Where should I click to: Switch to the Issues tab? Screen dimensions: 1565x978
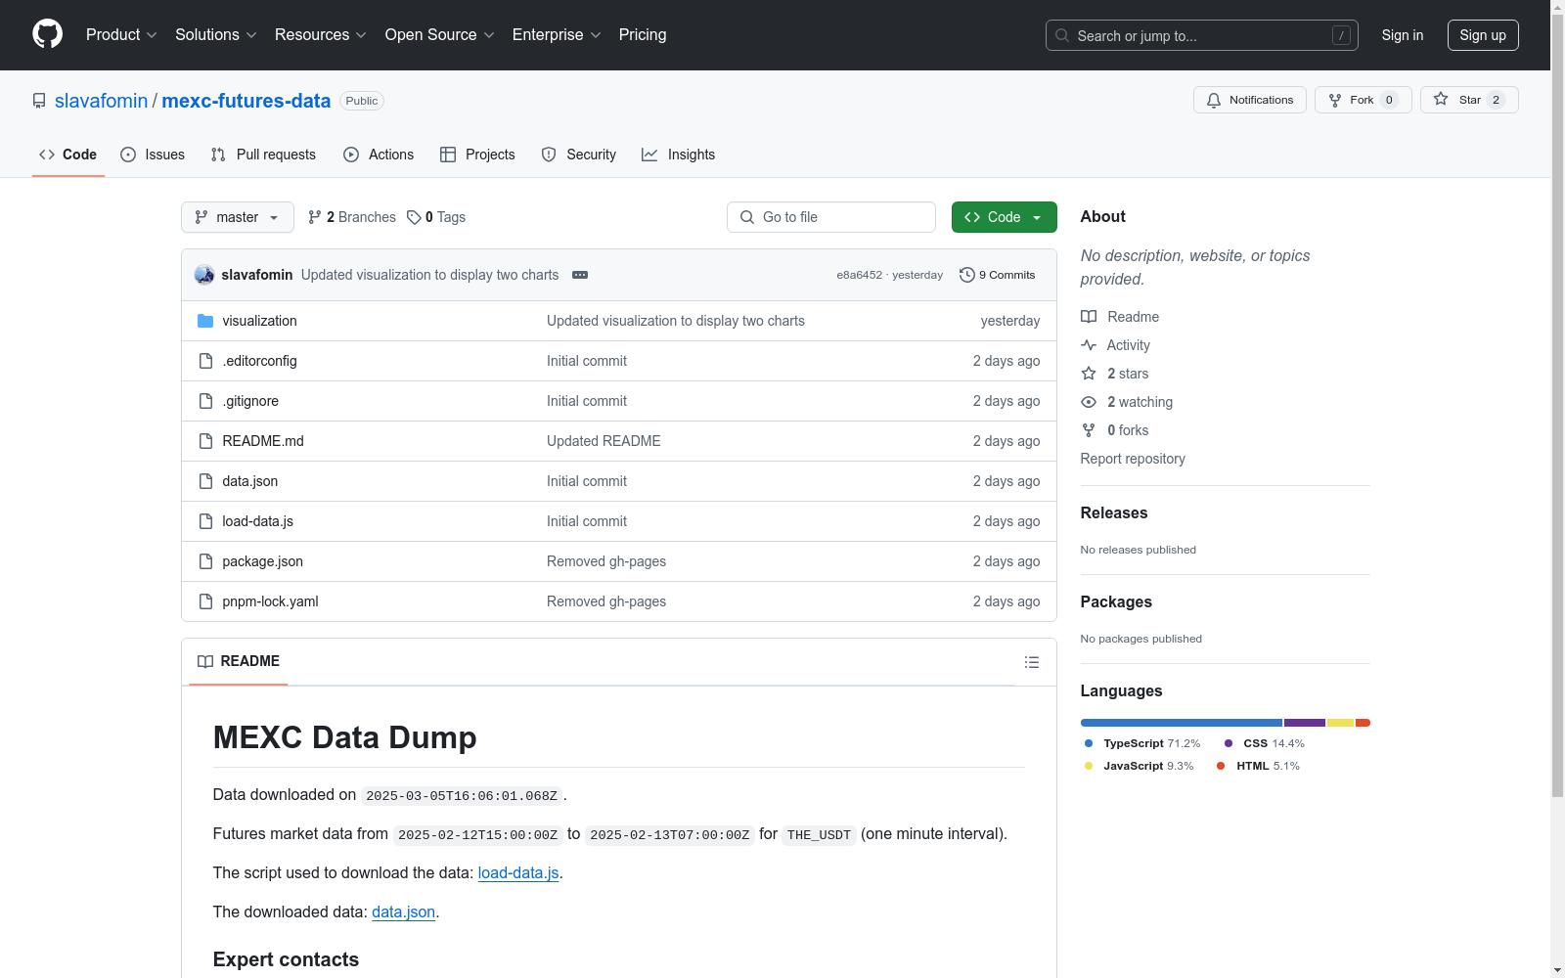pos(153,155)
